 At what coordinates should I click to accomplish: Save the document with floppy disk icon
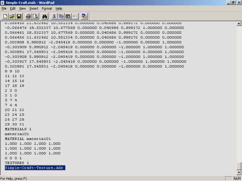[x=19, y=16]
